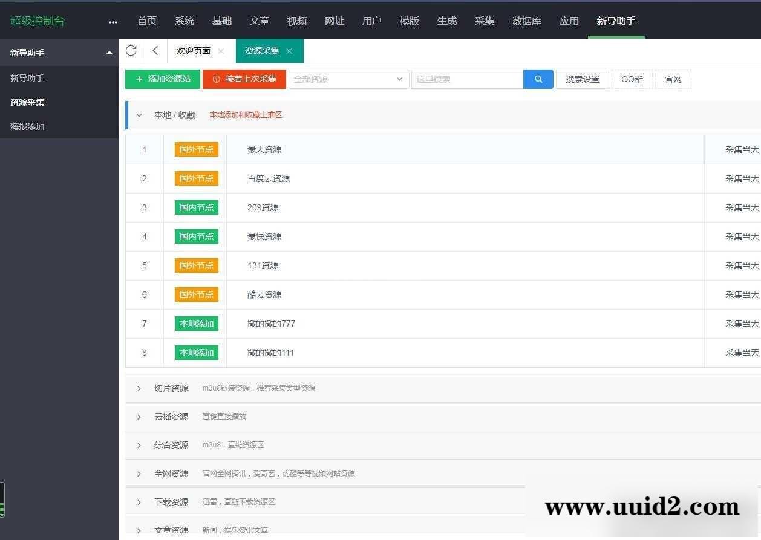Viewport: 761px width, 540px height.
Task: Close the 欢迎页面 tab with X
Action: tap(221, 51)
